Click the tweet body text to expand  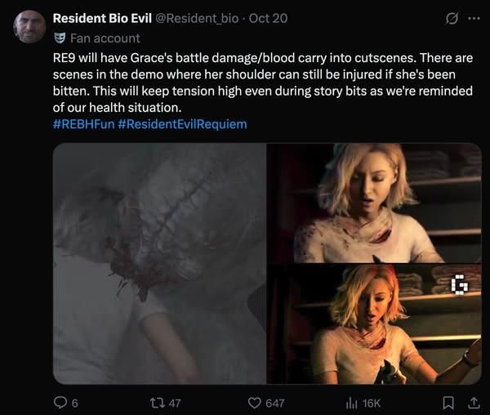click(262, 83)
